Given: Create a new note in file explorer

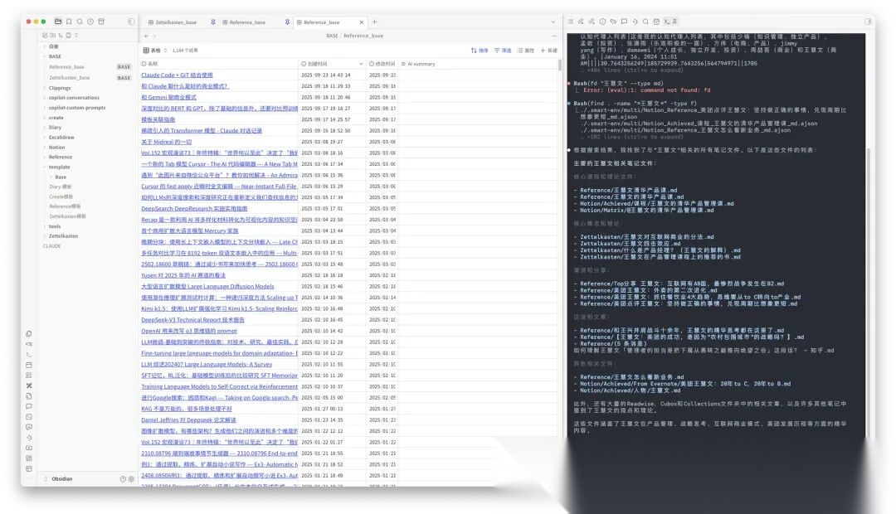Looking at the screenshot, I should point(45,36).
